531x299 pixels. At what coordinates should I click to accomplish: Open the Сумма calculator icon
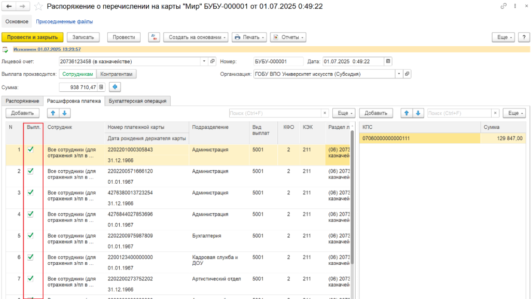(101, 87)
